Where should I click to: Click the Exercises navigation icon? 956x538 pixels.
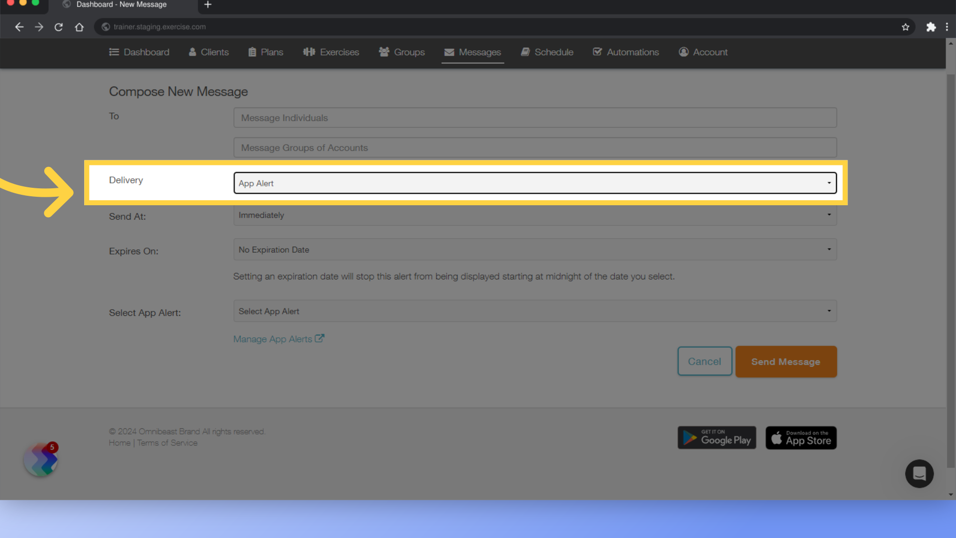[309, 52]
